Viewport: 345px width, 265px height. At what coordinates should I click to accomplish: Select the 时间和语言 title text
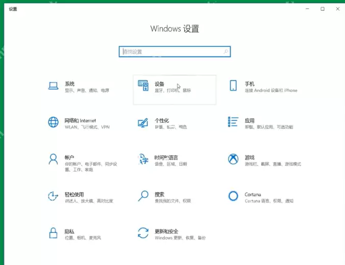(x=166, y=157)
